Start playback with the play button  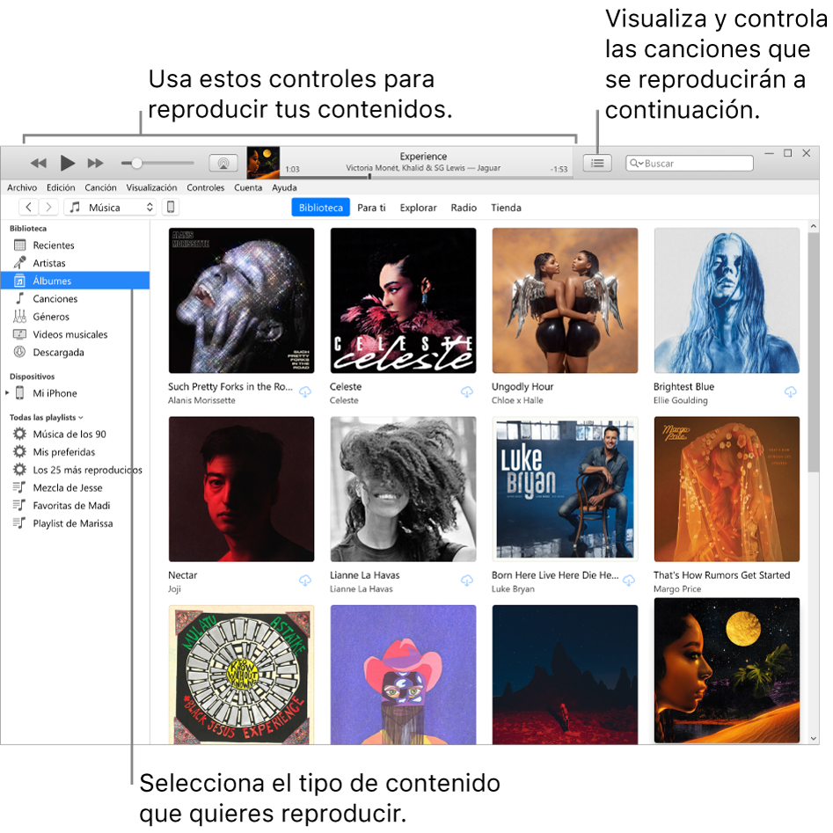click(67, 164)
